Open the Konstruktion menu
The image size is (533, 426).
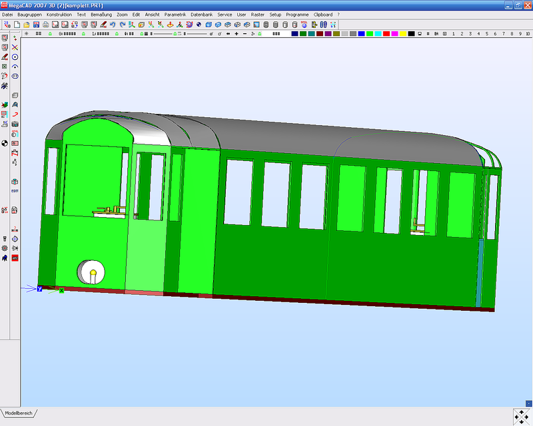click(59, 15)
